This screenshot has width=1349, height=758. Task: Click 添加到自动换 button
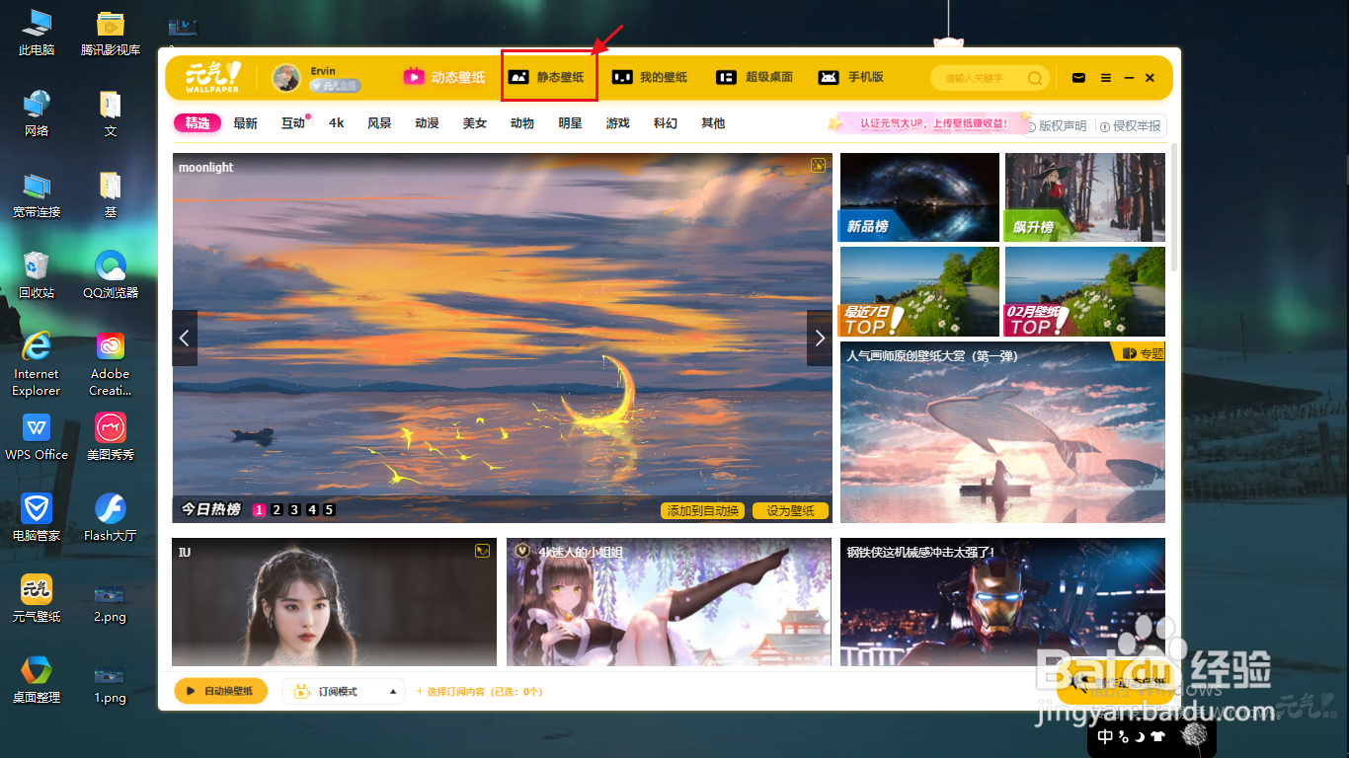point(703,510)
